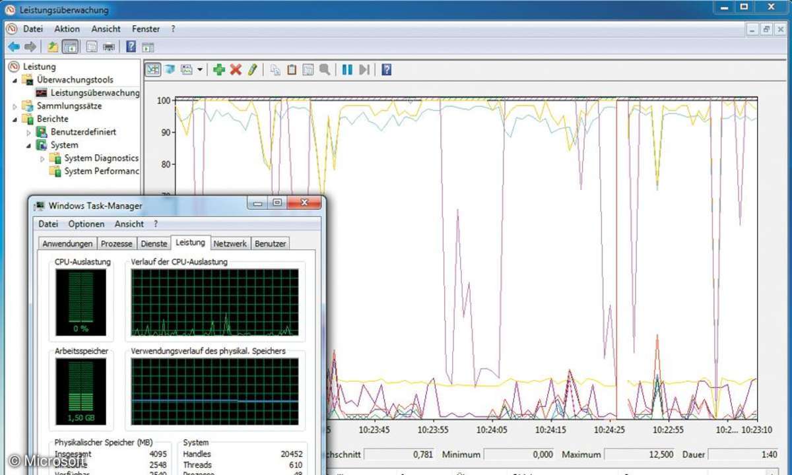Open the Ansicht menu in Leistungsüberwachung

pyautogui.click(x=106, y=29)
